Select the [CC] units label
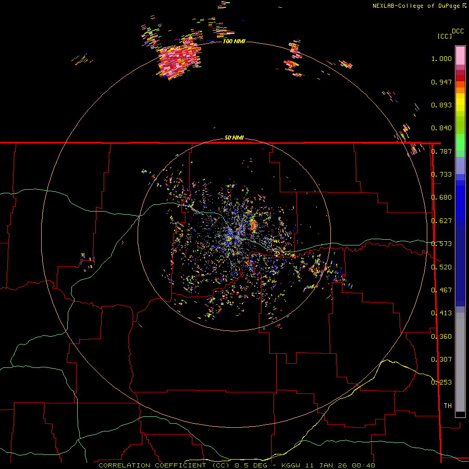469x469 pixels. (445, 36)
